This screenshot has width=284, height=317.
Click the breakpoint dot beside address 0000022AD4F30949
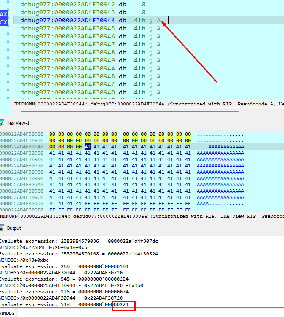[8, 58]
